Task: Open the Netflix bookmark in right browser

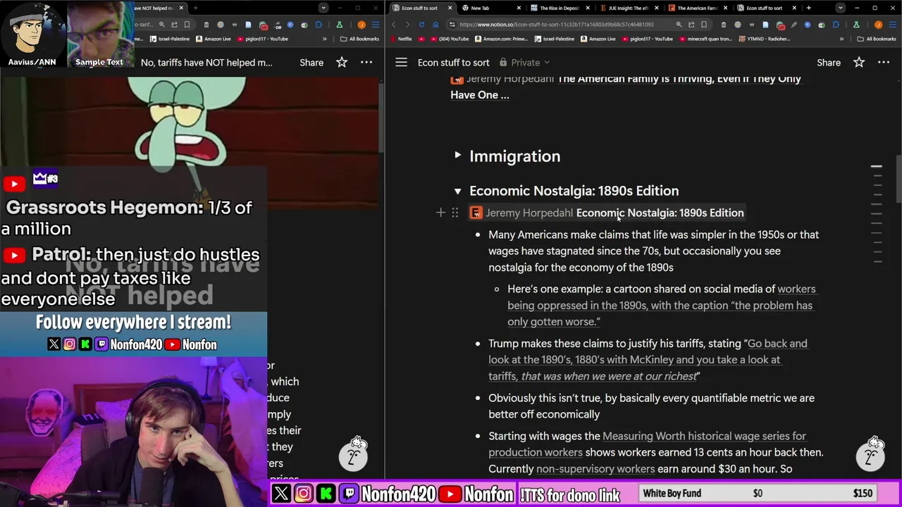Action: 402,39
